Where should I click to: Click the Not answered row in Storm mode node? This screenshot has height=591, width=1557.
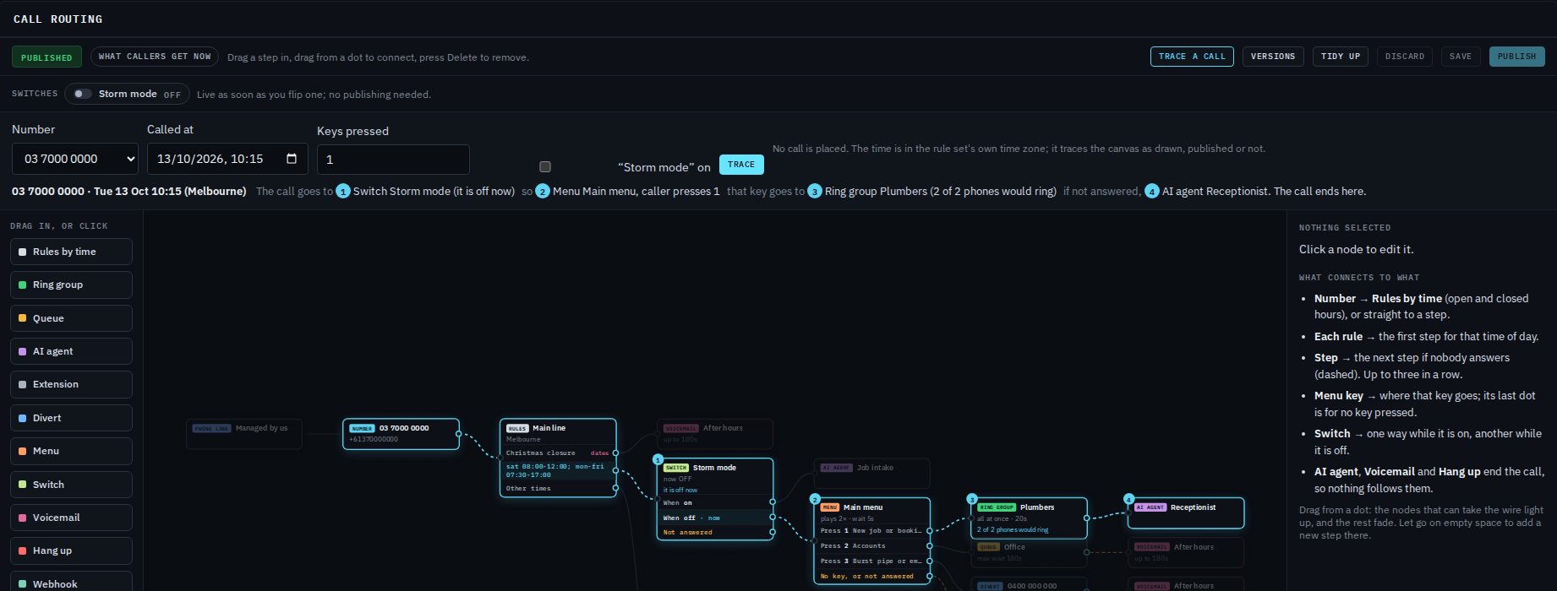click(x=715, y=533)
